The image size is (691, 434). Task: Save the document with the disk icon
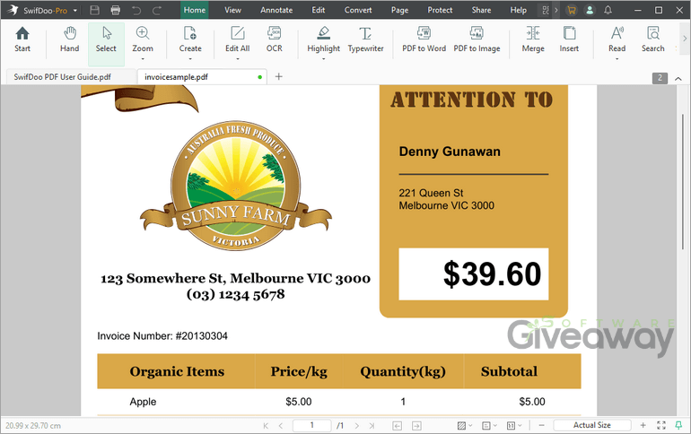click(x=94, y=10)
